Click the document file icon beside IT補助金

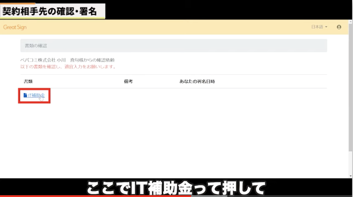[x=25, y=95]
